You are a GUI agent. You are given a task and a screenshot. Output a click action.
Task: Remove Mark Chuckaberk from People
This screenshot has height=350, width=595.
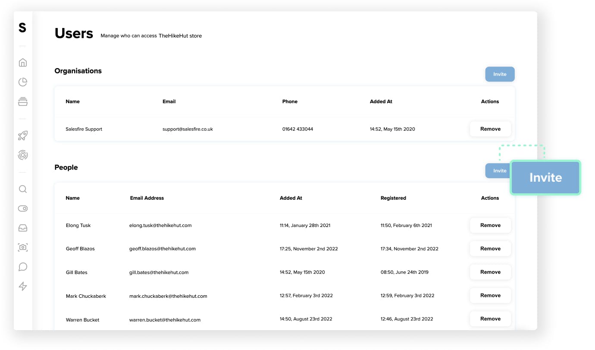490,295
